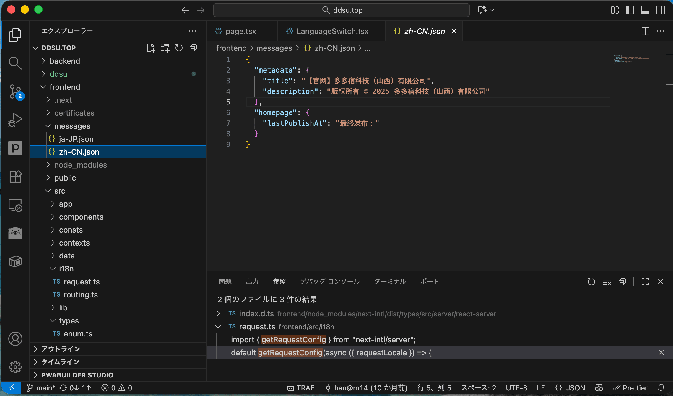Open the Run and Debug view
The width and height of the screenshot is (673, 396).
15,119
